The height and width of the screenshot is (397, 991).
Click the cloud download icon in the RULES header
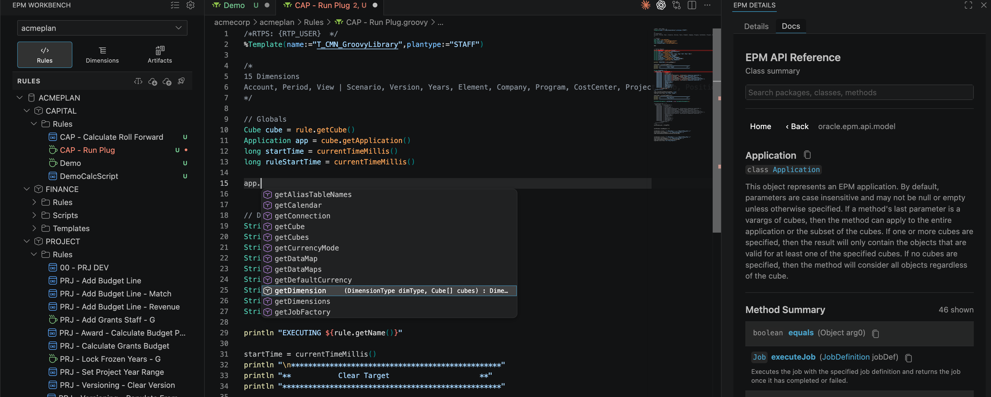click(x=153, y=81)
